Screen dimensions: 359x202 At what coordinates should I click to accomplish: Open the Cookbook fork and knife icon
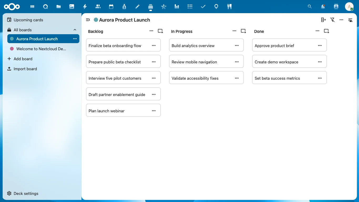229,7
